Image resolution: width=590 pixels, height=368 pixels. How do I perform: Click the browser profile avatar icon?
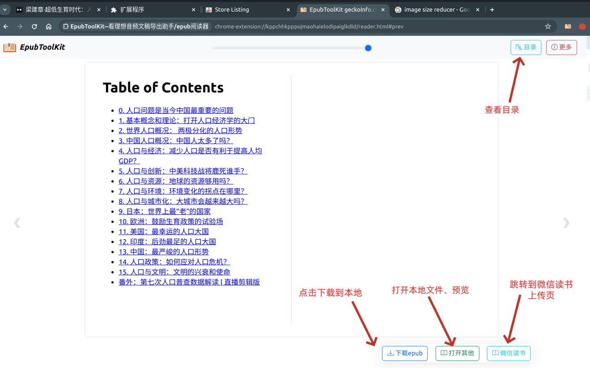(x=582, y=27)
